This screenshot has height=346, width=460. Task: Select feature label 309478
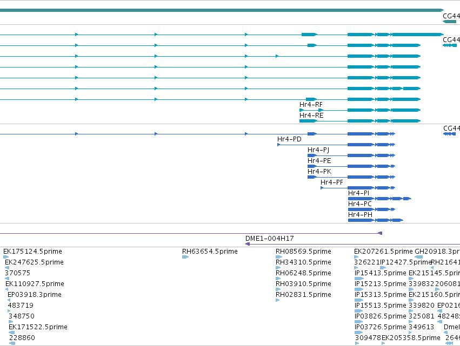tap(368, 338)
